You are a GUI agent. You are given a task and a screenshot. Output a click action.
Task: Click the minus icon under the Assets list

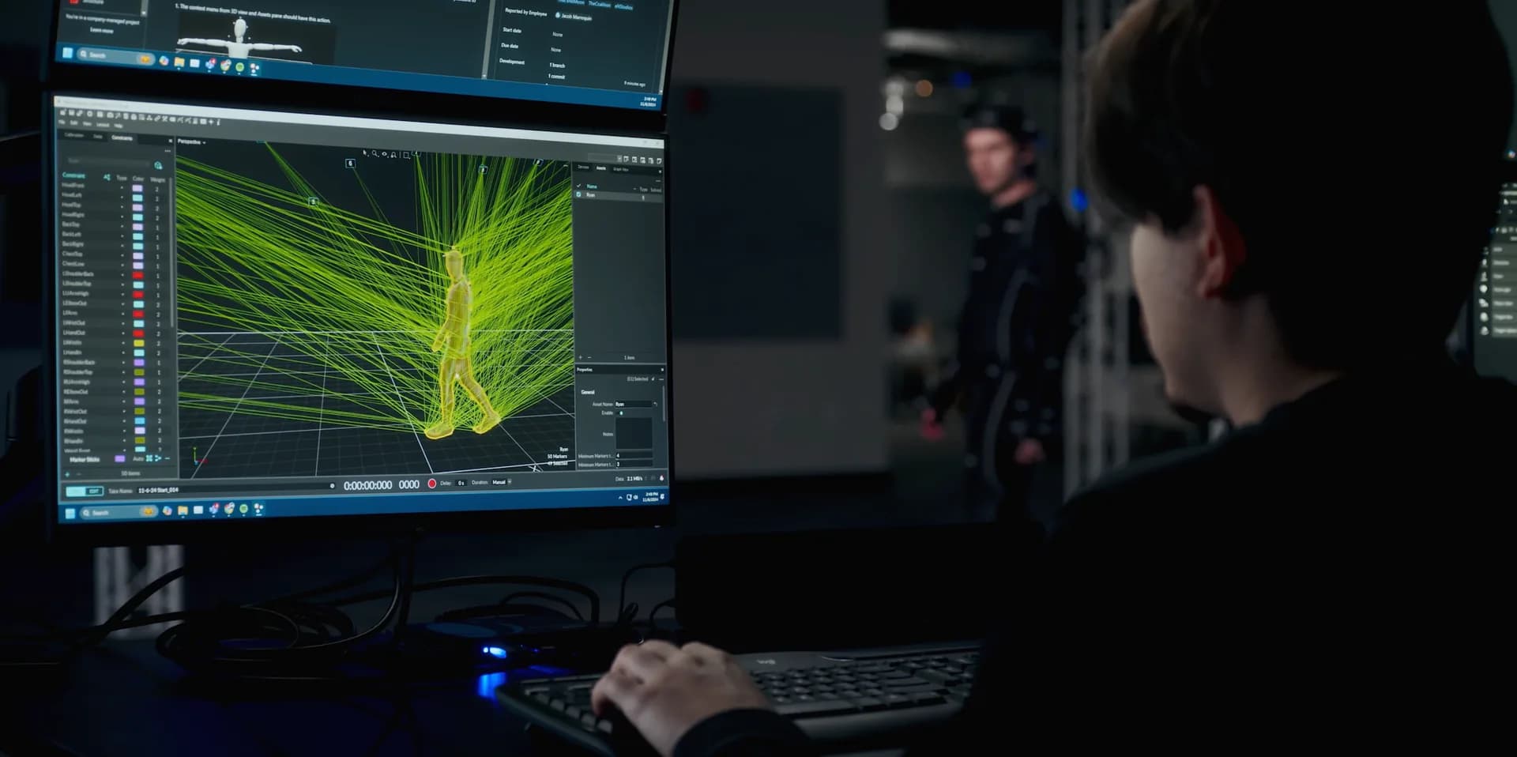point(589,357)
